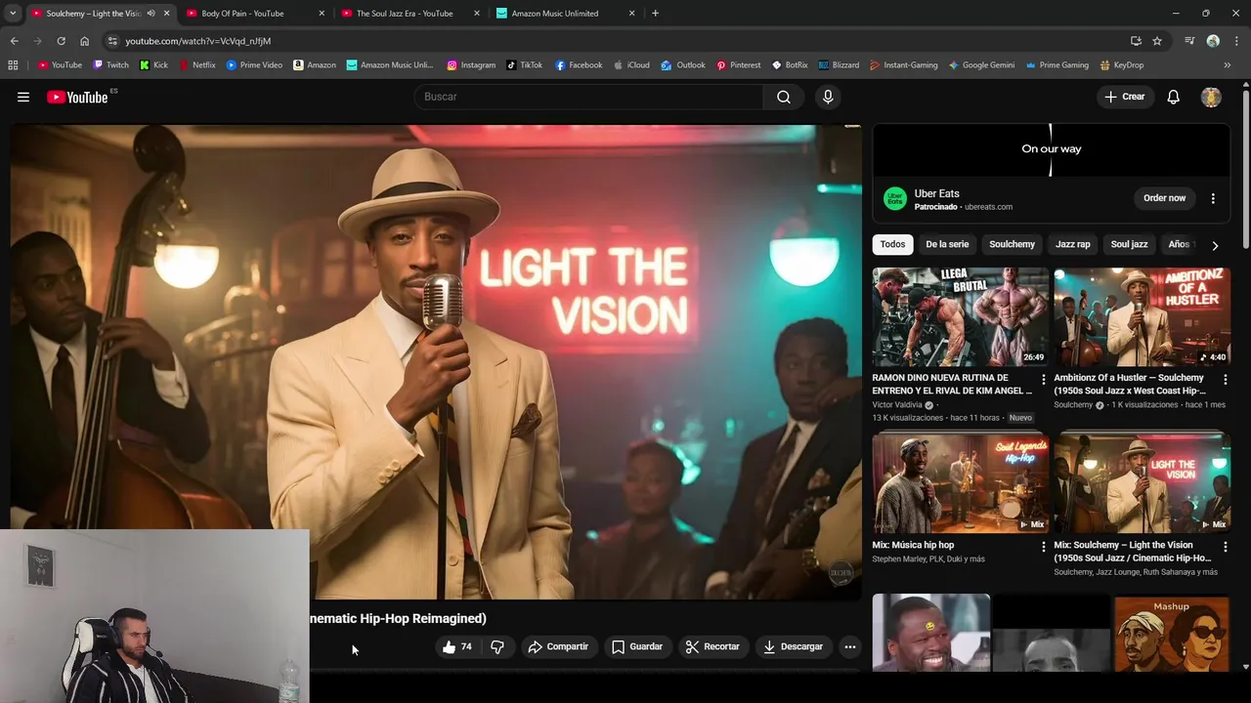1251x703 pixels.
Task: Open the Uber Eats ad options menu
Action: tap(1213, 198)
